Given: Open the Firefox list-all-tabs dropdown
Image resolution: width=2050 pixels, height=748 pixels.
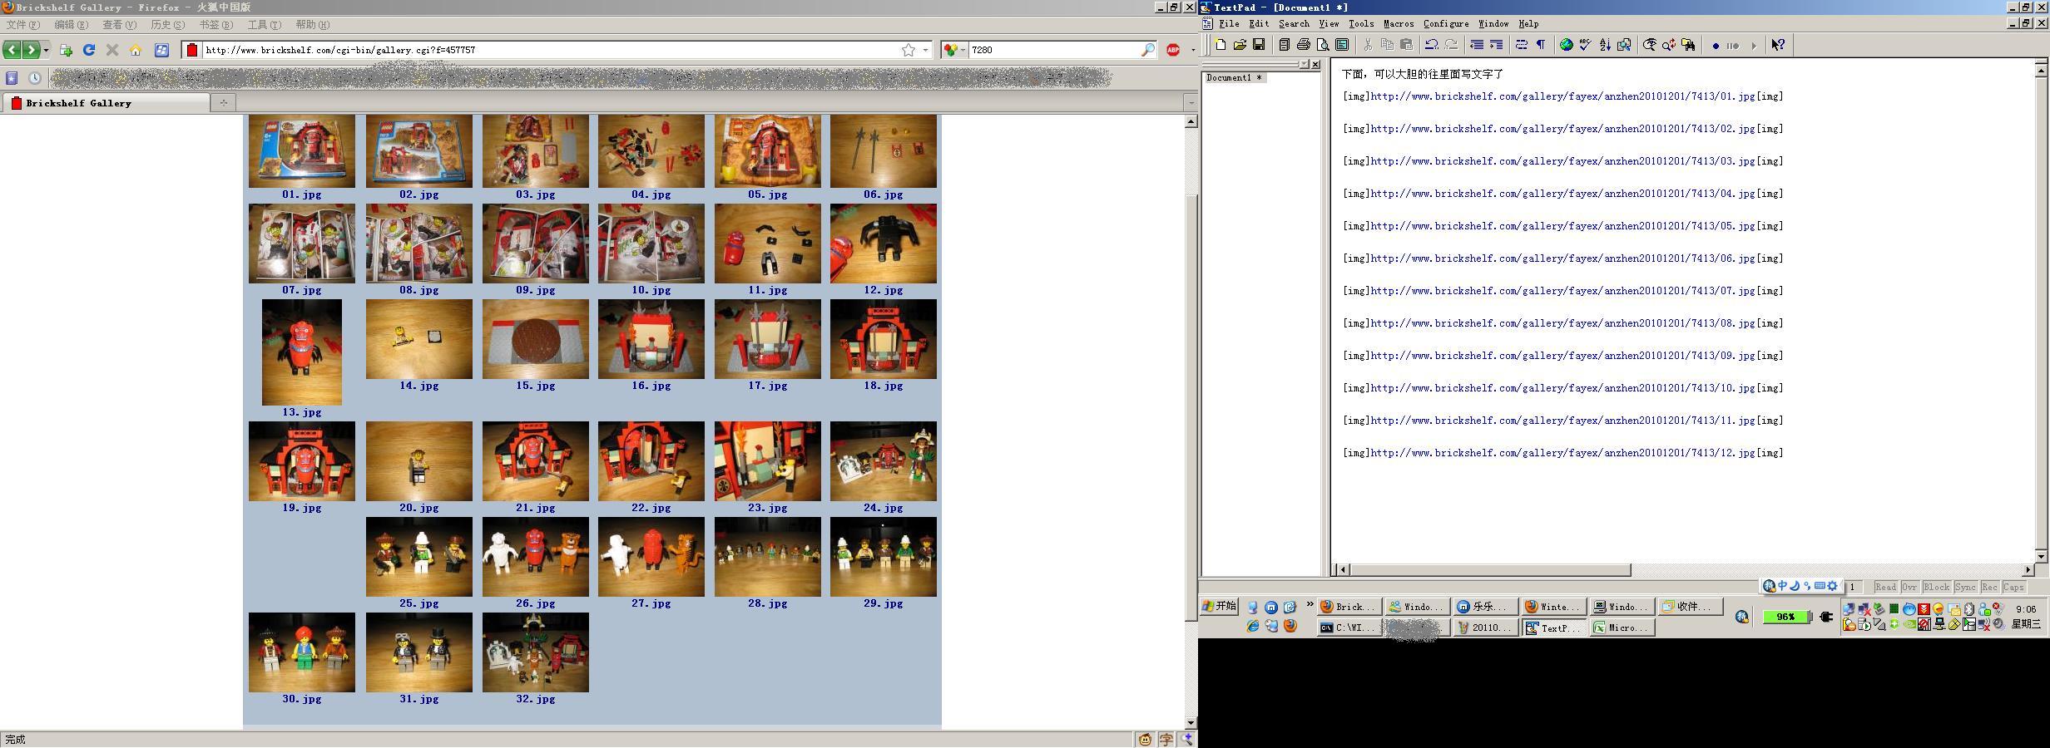Looking at the screenshot, I should tap(1191, 102).
